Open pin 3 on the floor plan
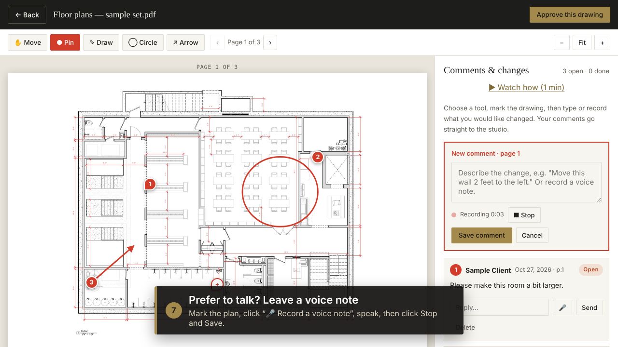The image size is (618, 347). [x=91, y=282]
